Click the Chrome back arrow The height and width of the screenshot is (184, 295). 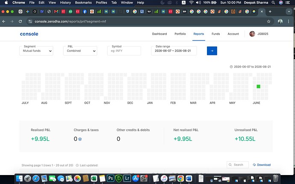coord(4,21)
